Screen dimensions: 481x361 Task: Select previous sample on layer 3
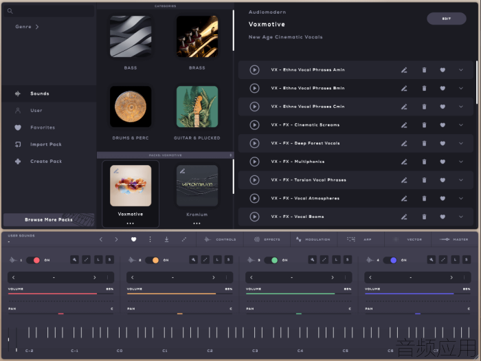251,278
